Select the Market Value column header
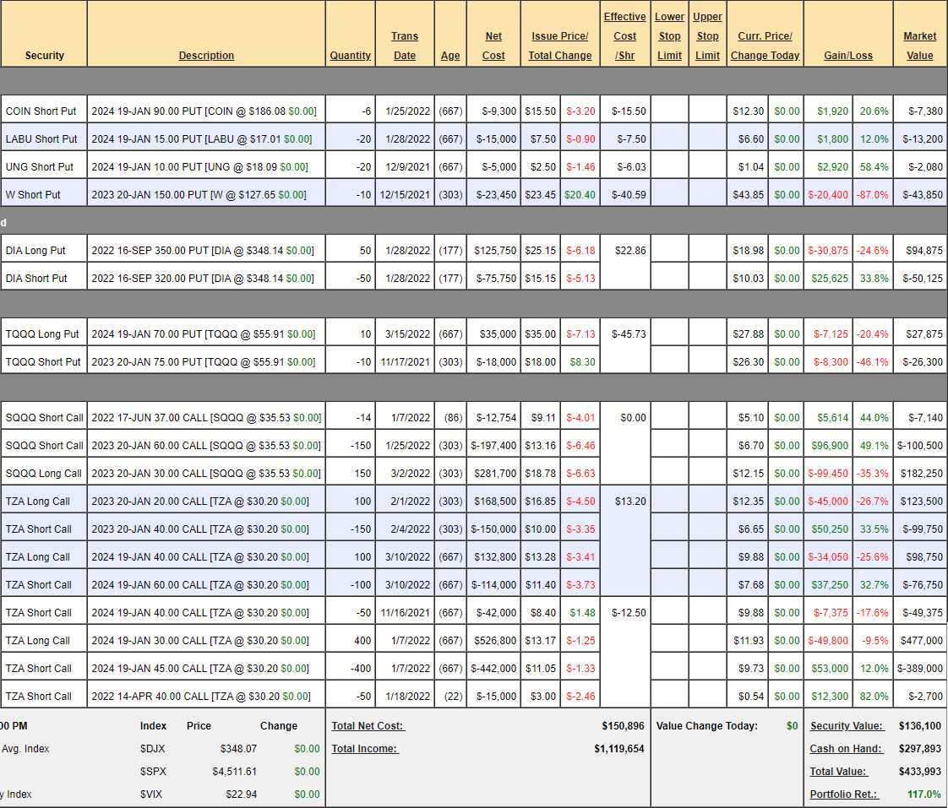The image size is (948, 808). (919, 46)
